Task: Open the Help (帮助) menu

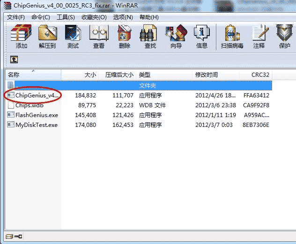Action: pos(149,17)
